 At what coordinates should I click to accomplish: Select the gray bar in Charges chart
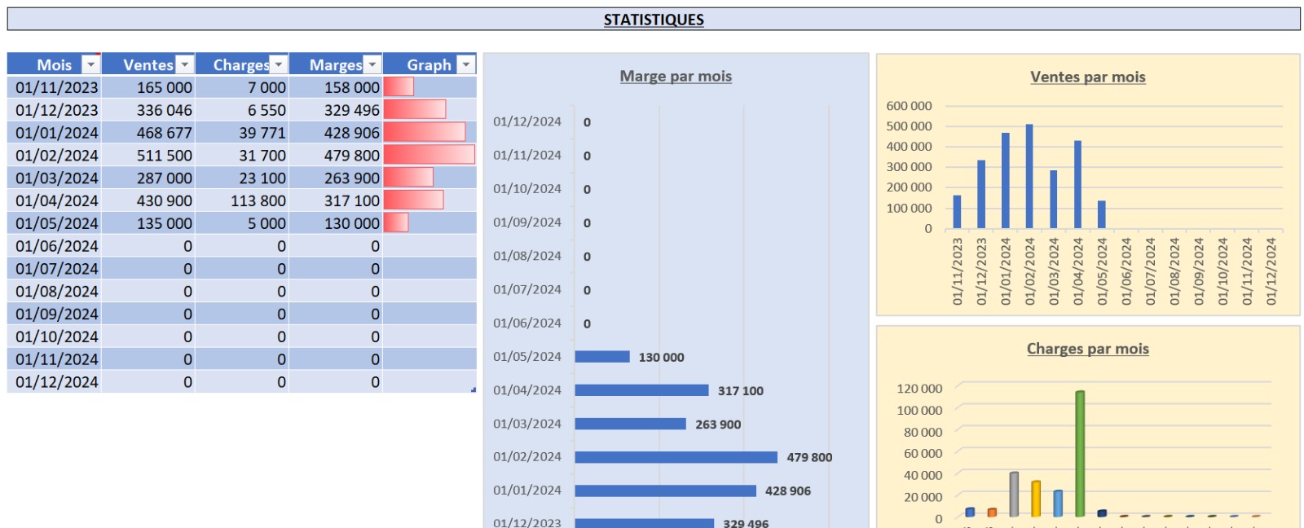tap(1014, 494)
